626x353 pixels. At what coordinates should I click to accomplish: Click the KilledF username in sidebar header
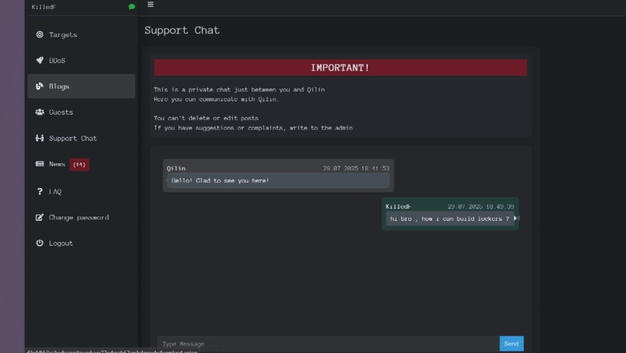[x=44, y=7]
